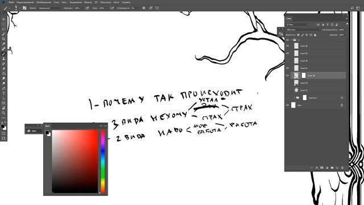Open the brush blending mode dropdown
This screenshot has height=205, width=364.
[x=49, y=8]
